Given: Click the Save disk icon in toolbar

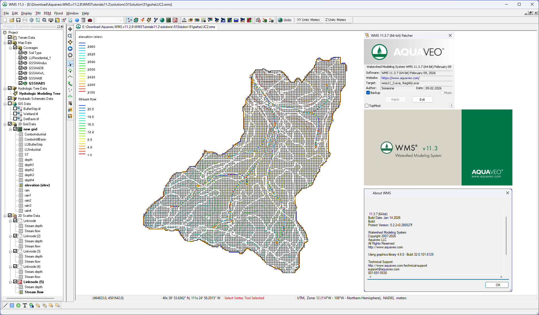Looking at the screenshot, I should tap(18, 20).
